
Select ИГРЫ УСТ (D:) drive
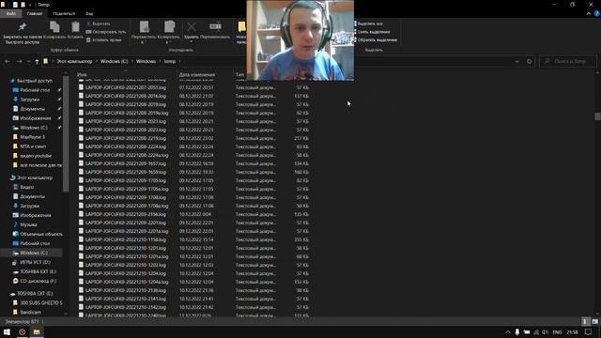pyautogui.click(x=35, y=263)
